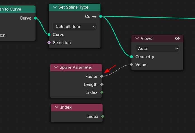Select the green curve link to Viewer

click(116, 36)
